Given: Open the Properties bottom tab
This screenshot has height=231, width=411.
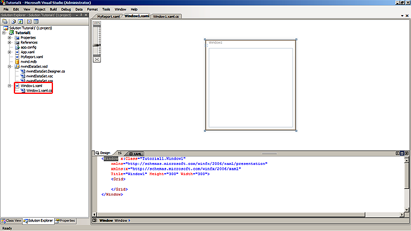Looking at the screenshot, I should coord(65,221).
